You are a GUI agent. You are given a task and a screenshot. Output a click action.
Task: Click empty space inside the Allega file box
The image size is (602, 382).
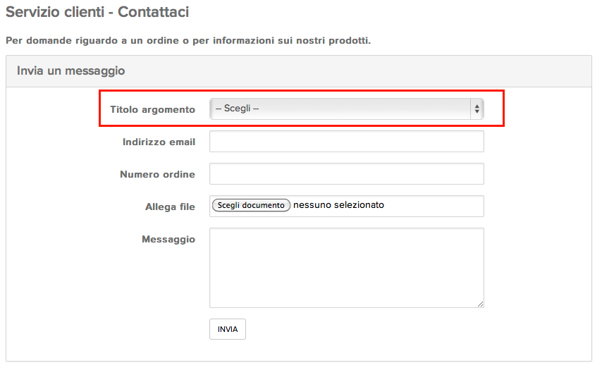[437, 206]
